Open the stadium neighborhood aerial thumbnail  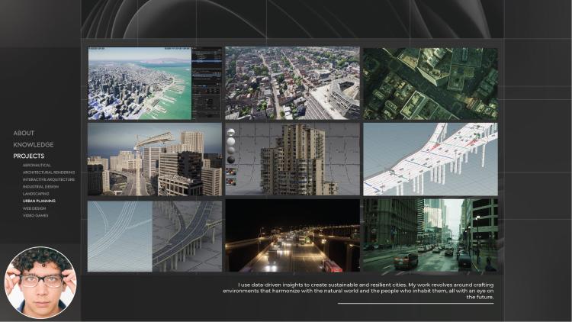click(292, 83)
